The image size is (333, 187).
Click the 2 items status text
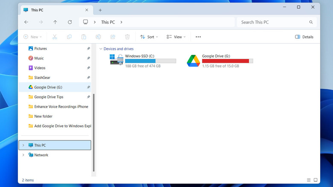(28, 180)
